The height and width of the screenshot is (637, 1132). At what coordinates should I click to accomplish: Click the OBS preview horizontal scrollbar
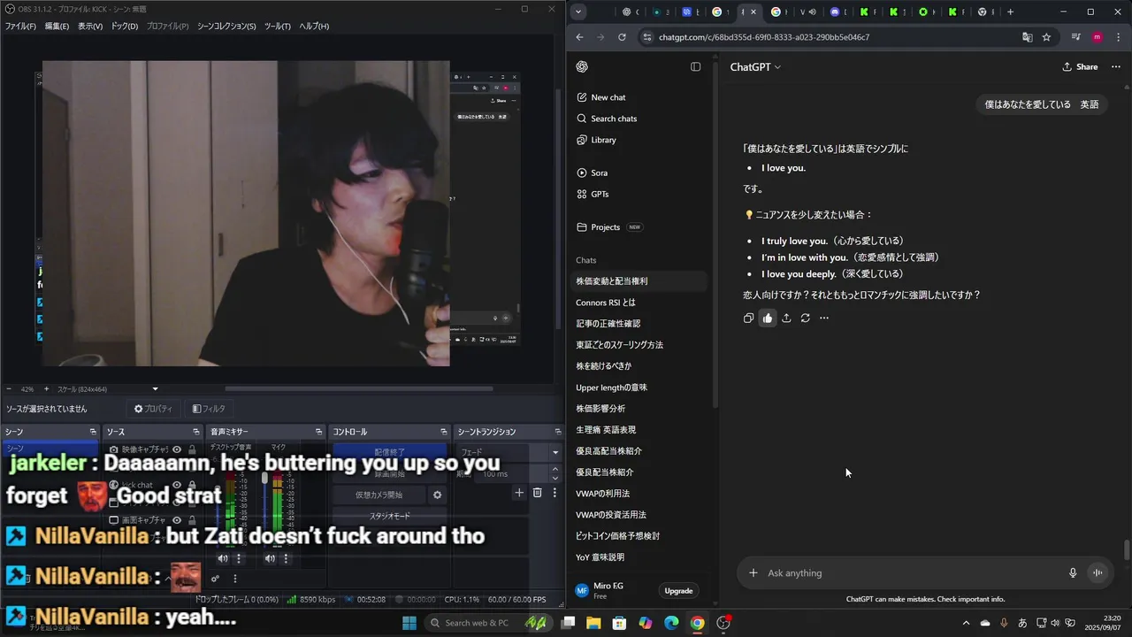pyautogui.click(x=358, y=388)
